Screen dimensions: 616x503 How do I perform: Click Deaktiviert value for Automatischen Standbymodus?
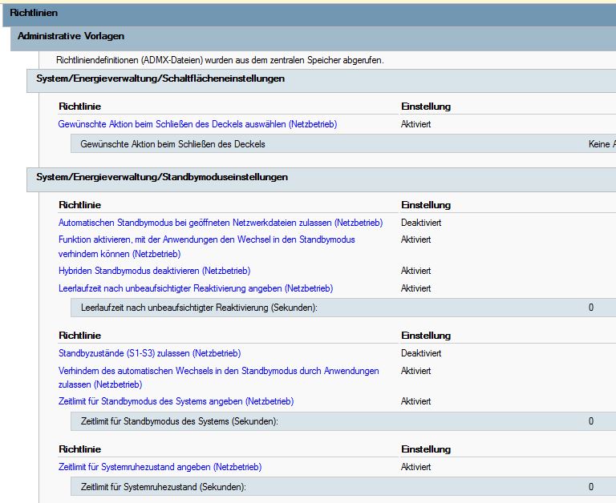click(x=421, y=223)
